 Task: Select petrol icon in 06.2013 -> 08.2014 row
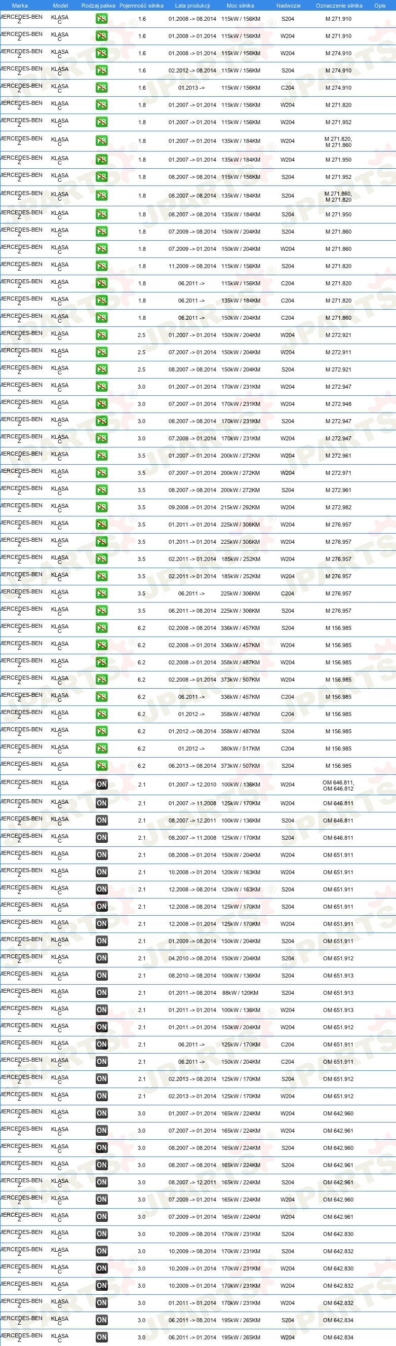pyautogui.click(x=101, y=766)
